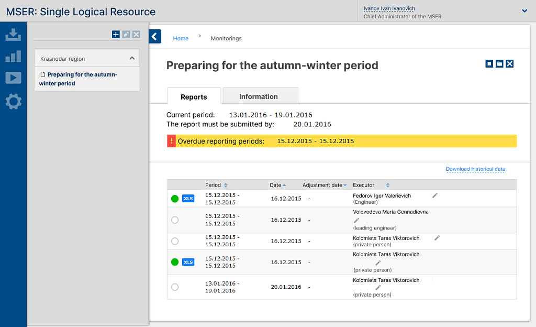Click the download icon in left sidebar
The width and height of the screenshot is (536, 327).
(13, 35)
